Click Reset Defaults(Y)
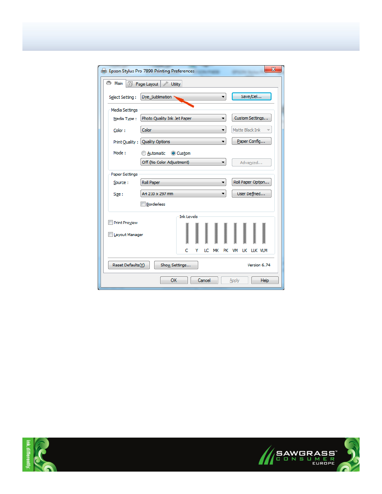Viewport: 382px width, 494px height. (129, 265)
